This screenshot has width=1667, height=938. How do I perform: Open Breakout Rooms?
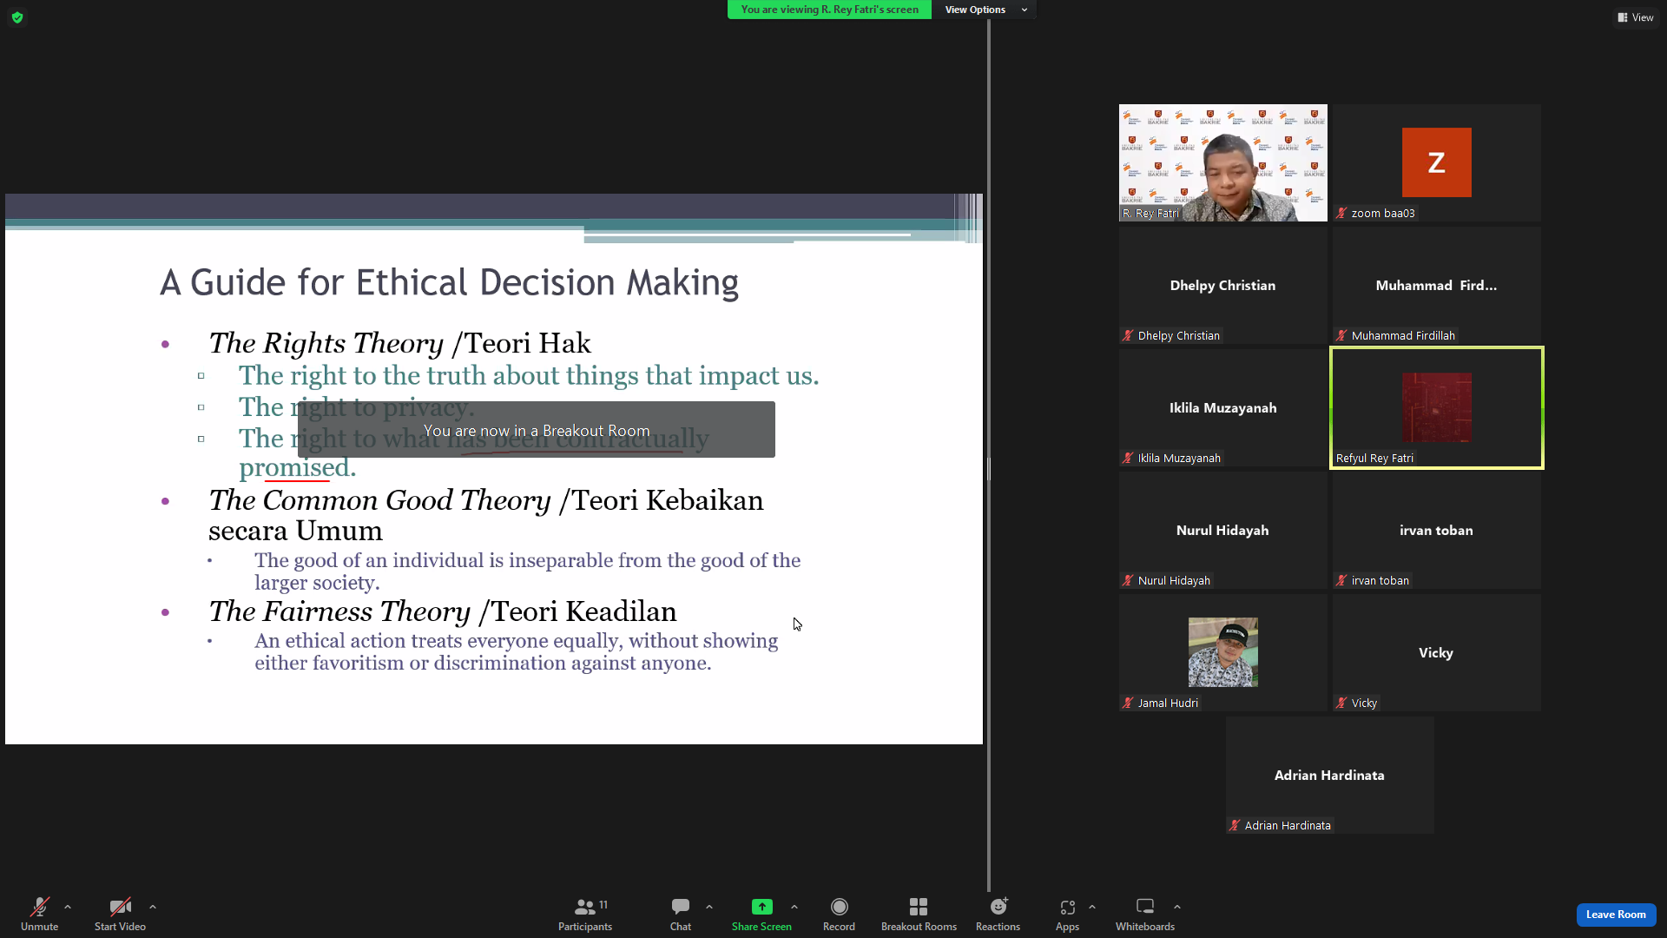(x=919, y=914)
